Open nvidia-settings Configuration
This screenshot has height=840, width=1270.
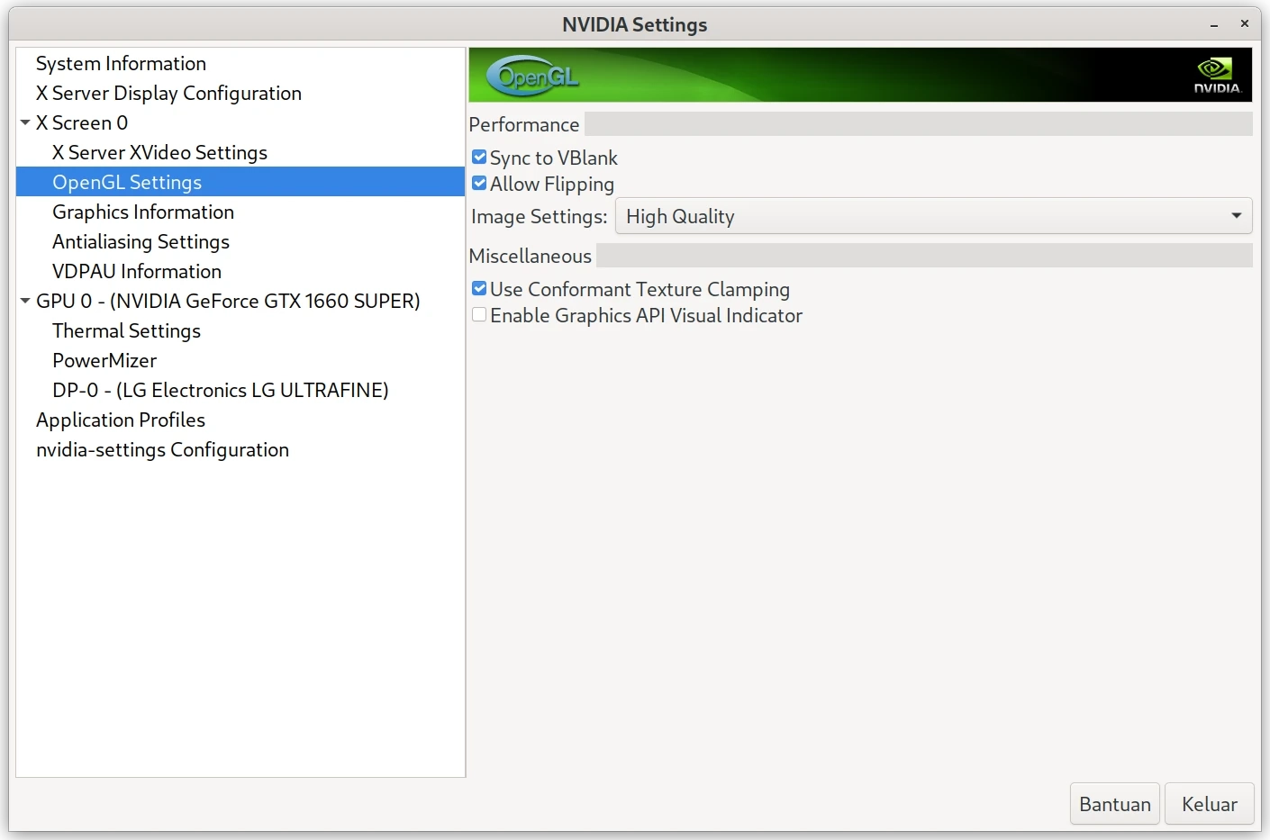click(x=162, y=449)
